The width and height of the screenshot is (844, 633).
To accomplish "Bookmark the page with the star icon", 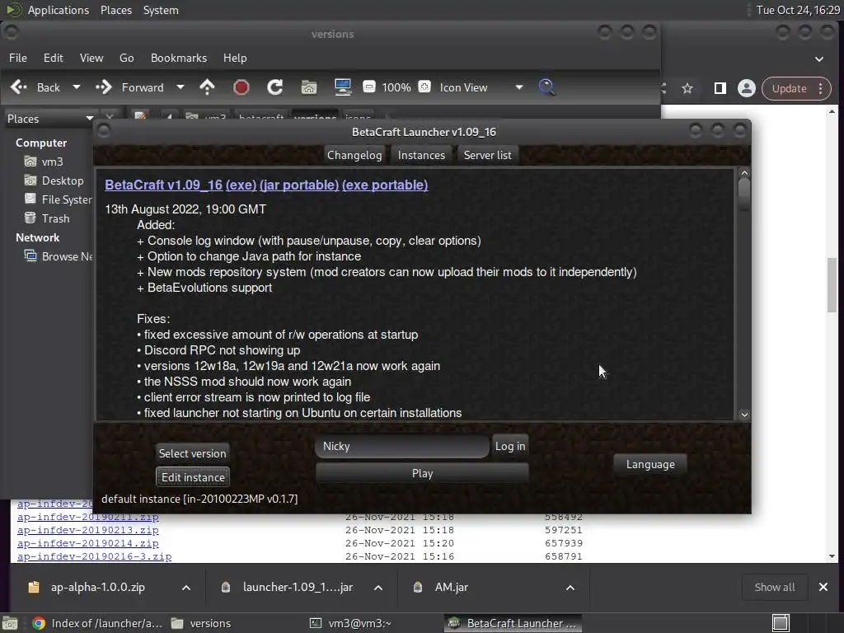I will (x=687, y=88).
